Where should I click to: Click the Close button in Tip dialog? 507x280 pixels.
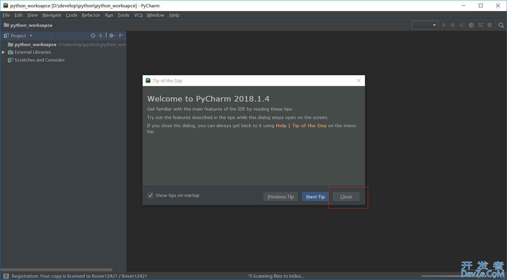(346, 197)
